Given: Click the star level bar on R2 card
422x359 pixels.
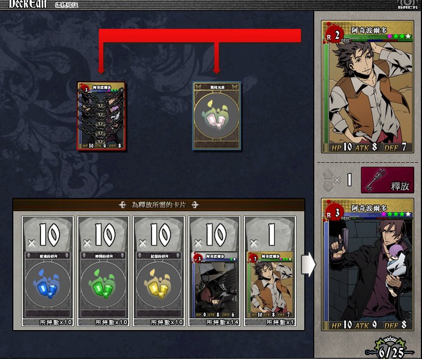Looking at the screenshot, I should tap(399, 36).
